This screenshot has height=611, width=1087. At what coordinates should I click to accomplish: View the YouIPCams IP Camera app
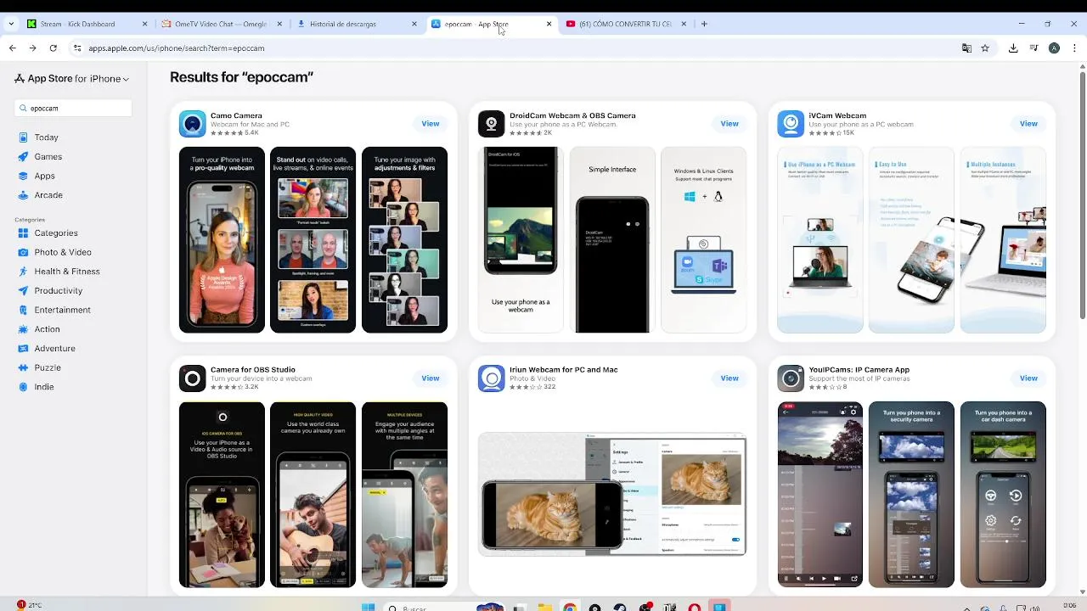coord(1028,378)
